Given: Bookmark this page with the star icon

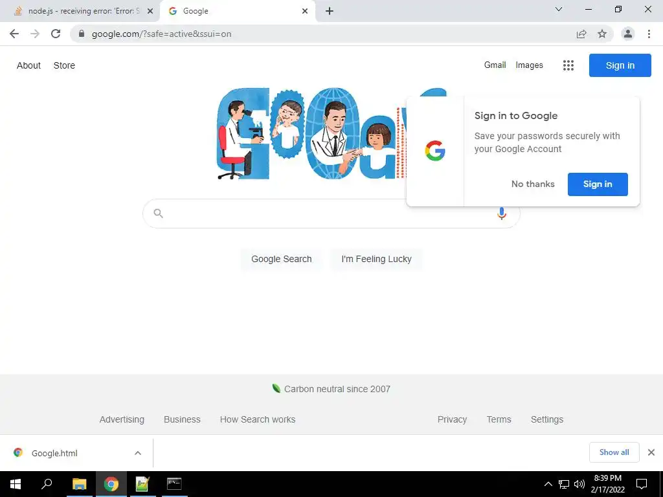Looking at the screenshot, I should 602,34.
